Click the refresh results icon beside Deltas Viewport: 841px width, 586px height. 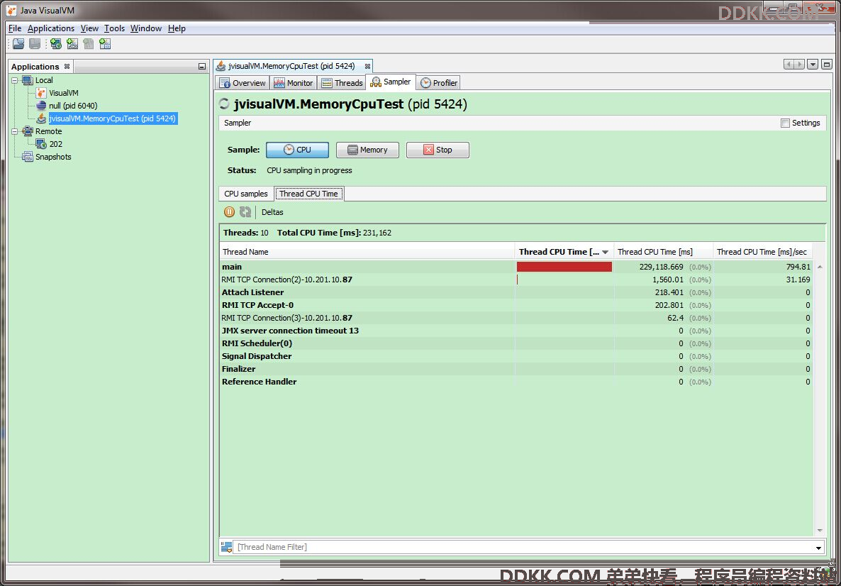click(x=245, y=212)
